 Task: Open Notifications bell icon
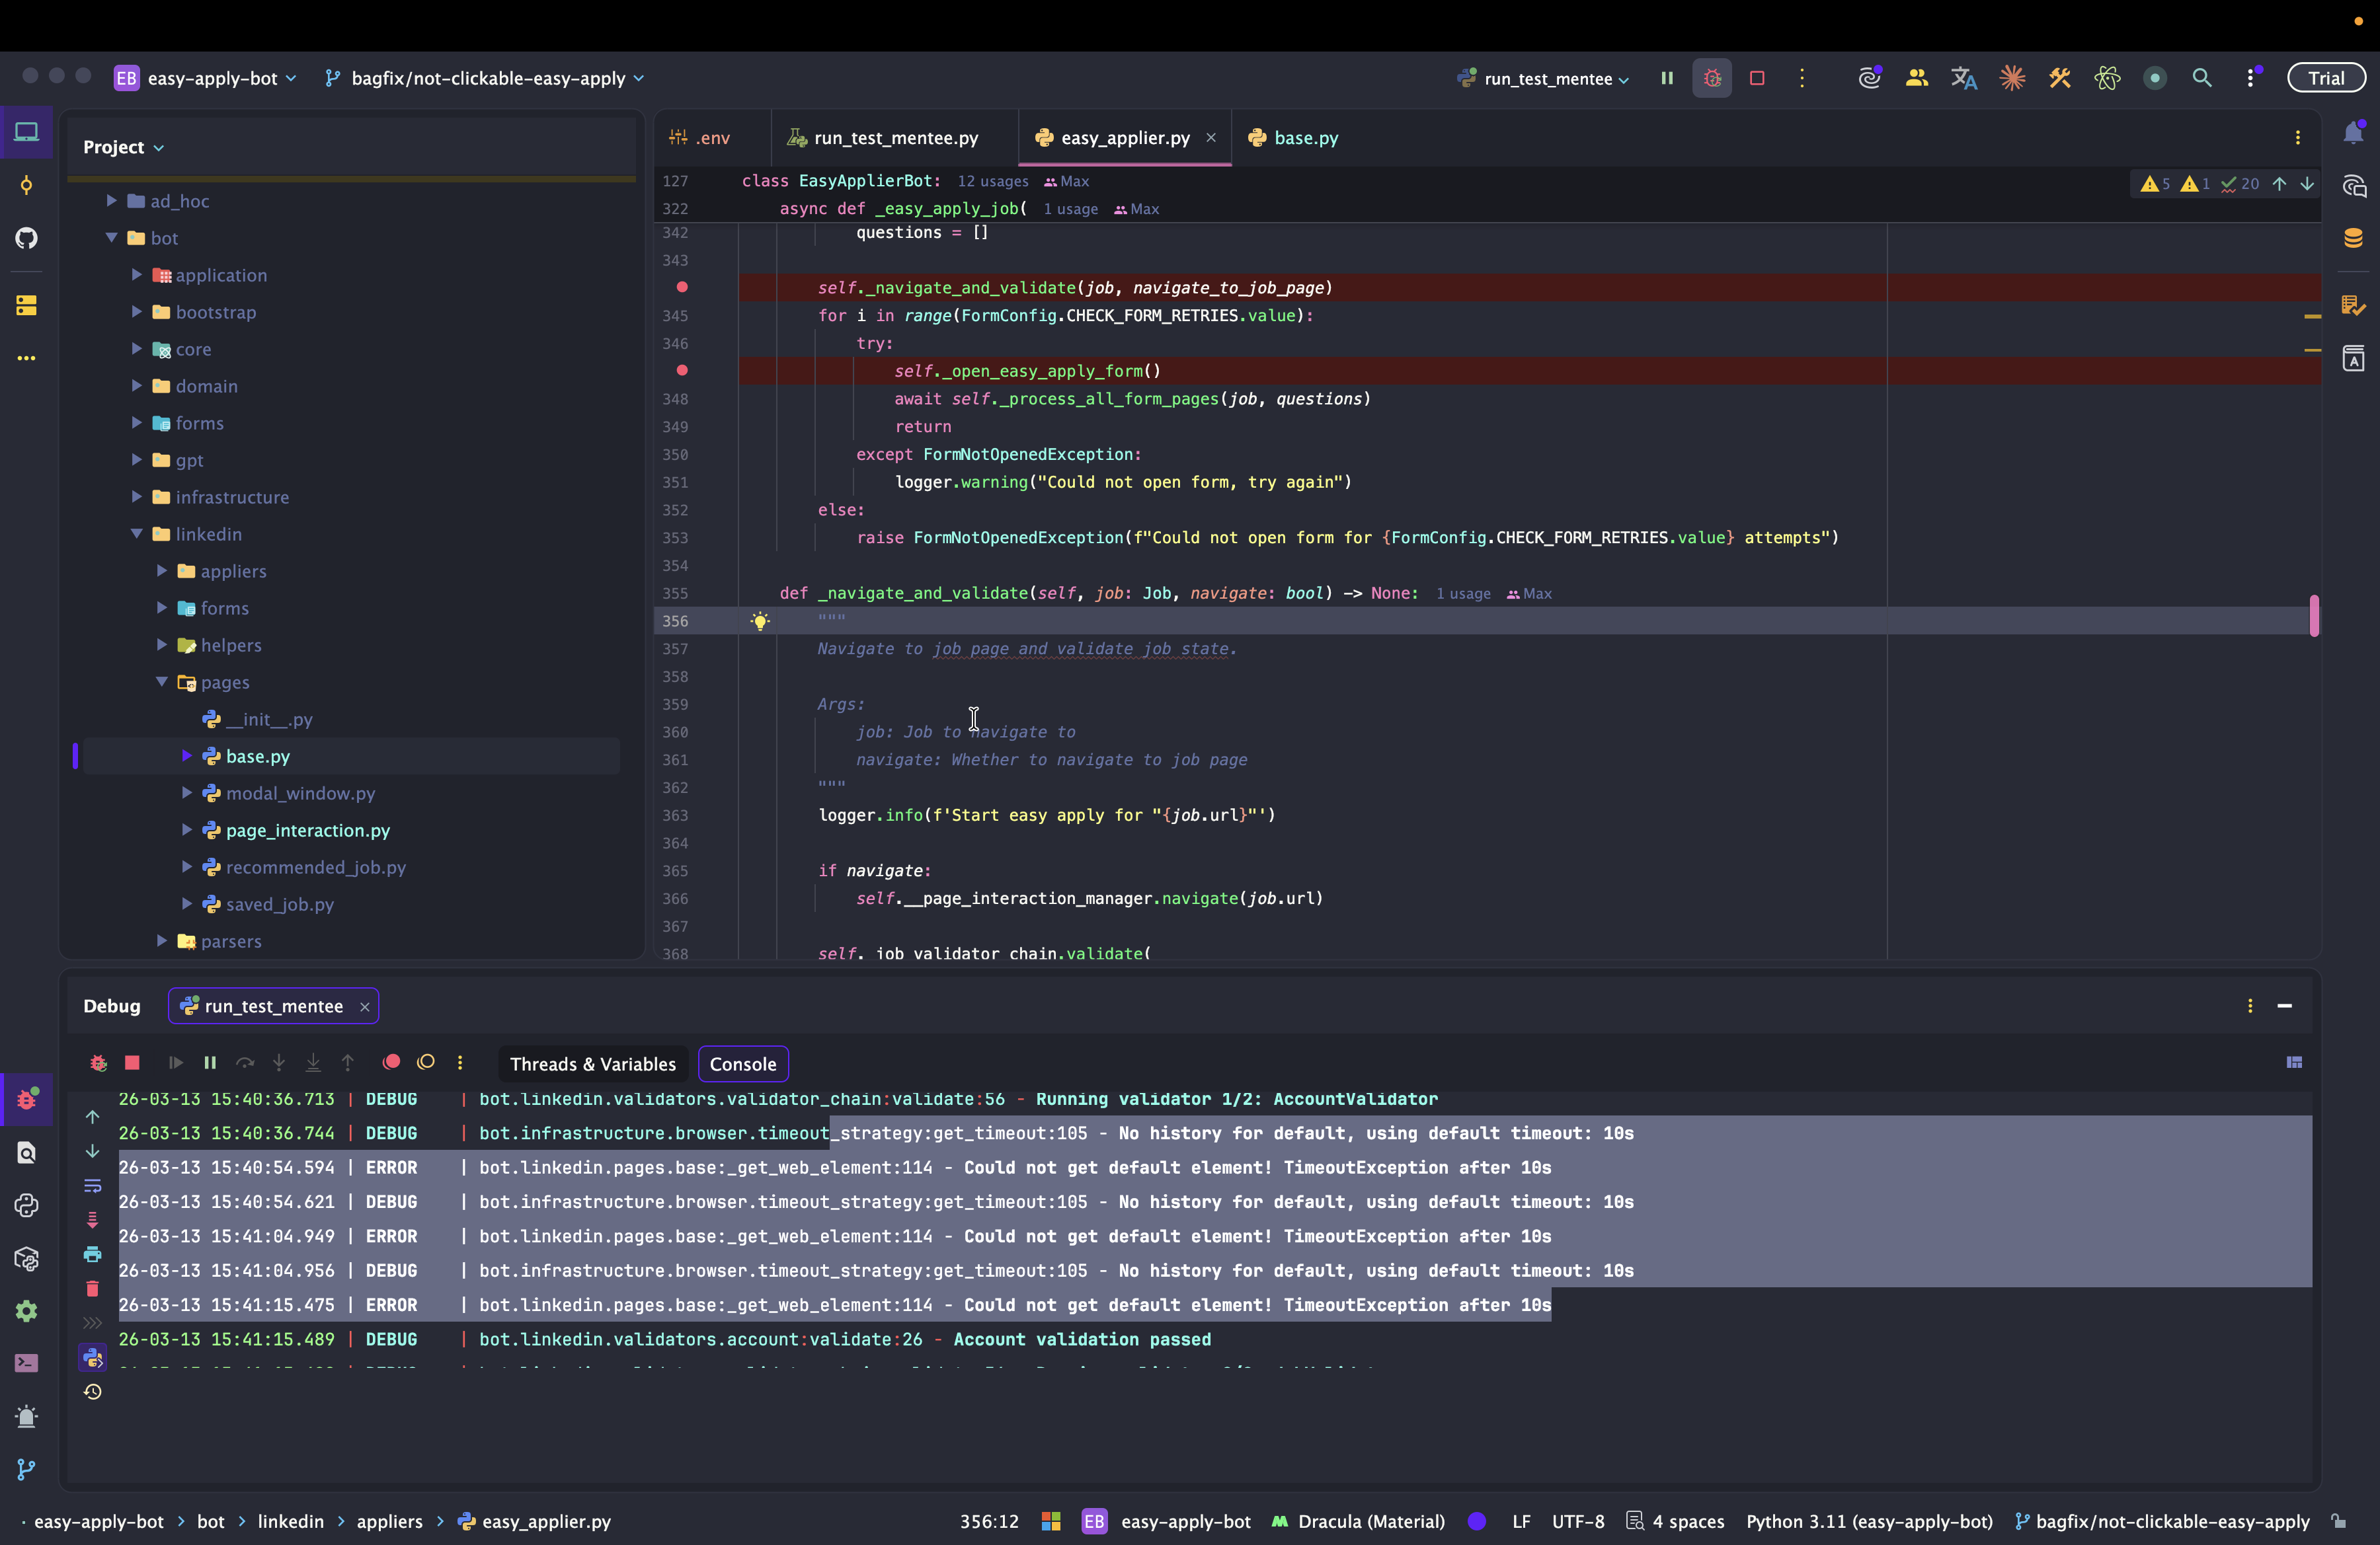(x=2353, y=133)
